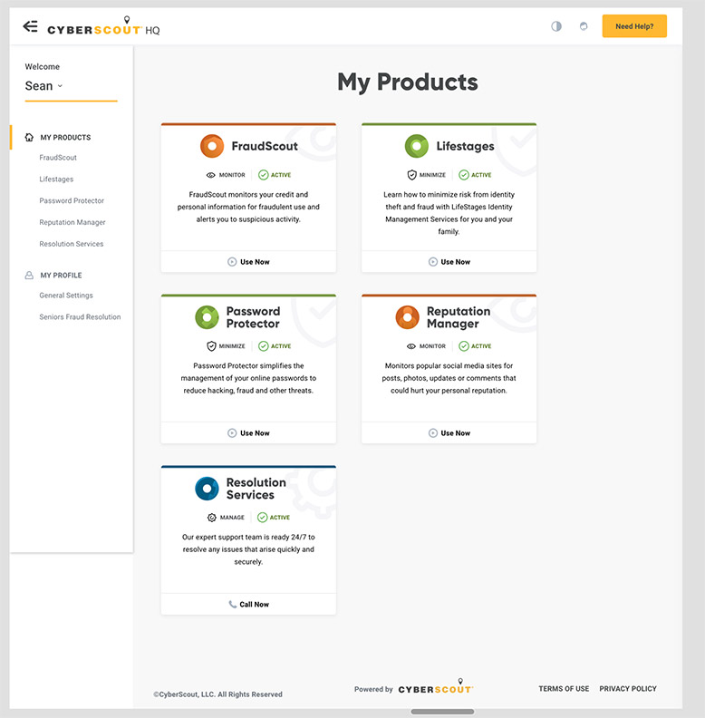Click the Lifestages green product icon
Image resolution: width=705 pixels, height=718 pixels.
coord(417,146)
